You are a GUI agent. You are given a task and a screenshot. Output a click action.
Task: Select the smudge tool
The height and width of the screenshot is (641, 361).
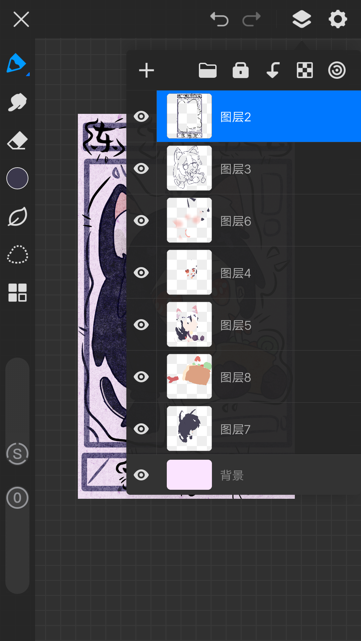[17, 102]
